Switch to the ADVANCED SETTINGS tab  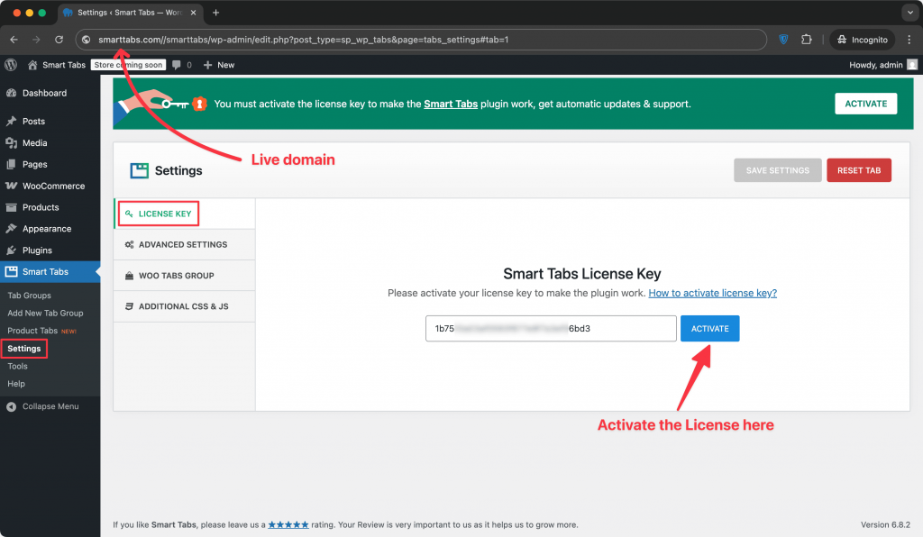click(184, 245)
